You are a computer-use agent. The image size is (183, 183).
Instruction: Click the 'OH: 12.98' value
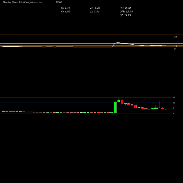(126, 12)
